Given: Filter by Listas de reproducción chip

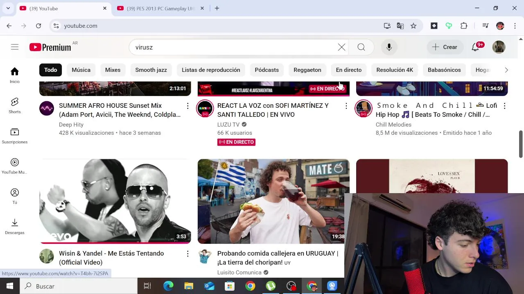Looking at the screenshot, I should (x=211, y=70).
